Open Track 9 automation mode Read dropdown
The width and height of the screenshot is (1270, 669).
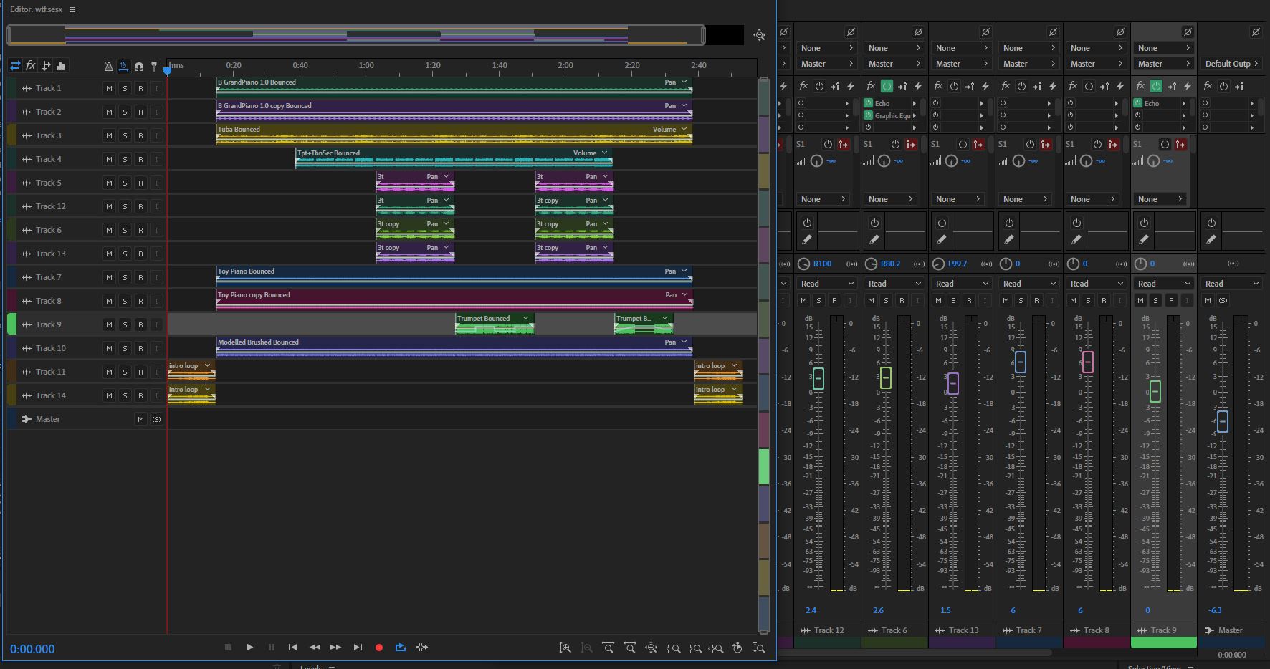point(1163,284)
